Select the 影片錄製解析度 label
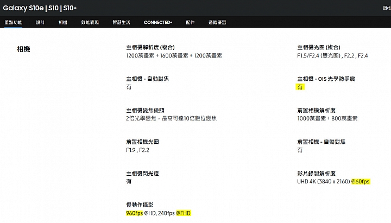This screenshot has width=391, height=223. [316, 173]
